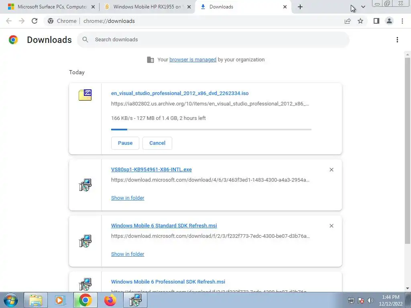Click the Windows Mobile 6 Professional SDK file icon
The height and width of the screenshot is (308, 411).
pos(85,284)
